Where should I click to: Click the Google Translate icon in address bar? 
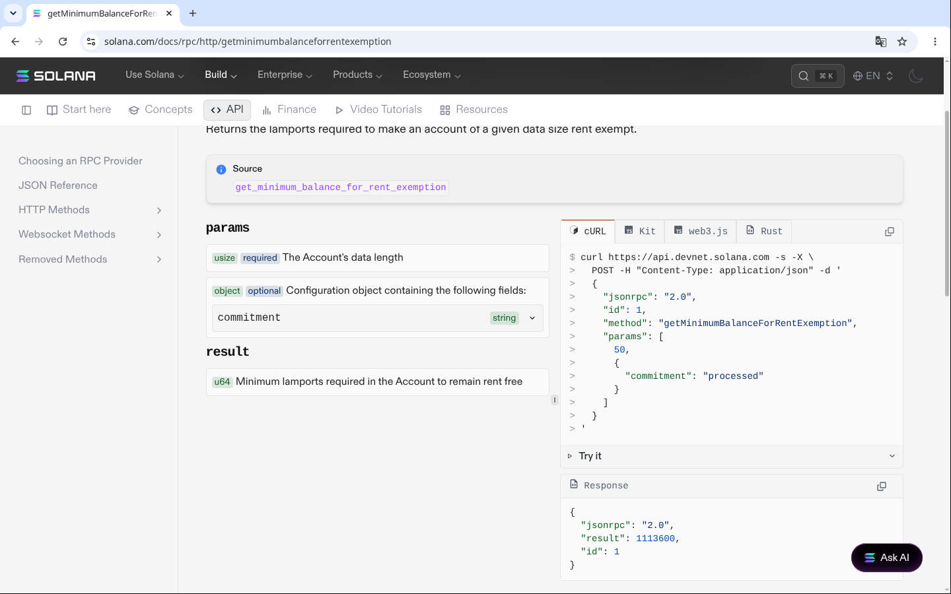point(881,42)
